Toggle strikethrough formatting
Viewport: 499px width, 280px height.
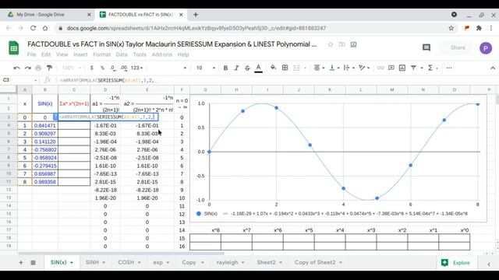point(247,68)
